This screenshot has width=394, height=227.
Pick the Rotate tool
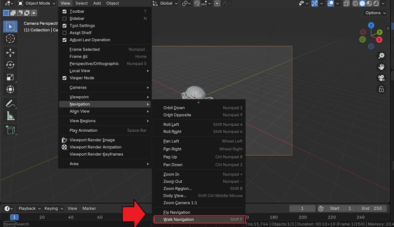click(x=10, y=65)
